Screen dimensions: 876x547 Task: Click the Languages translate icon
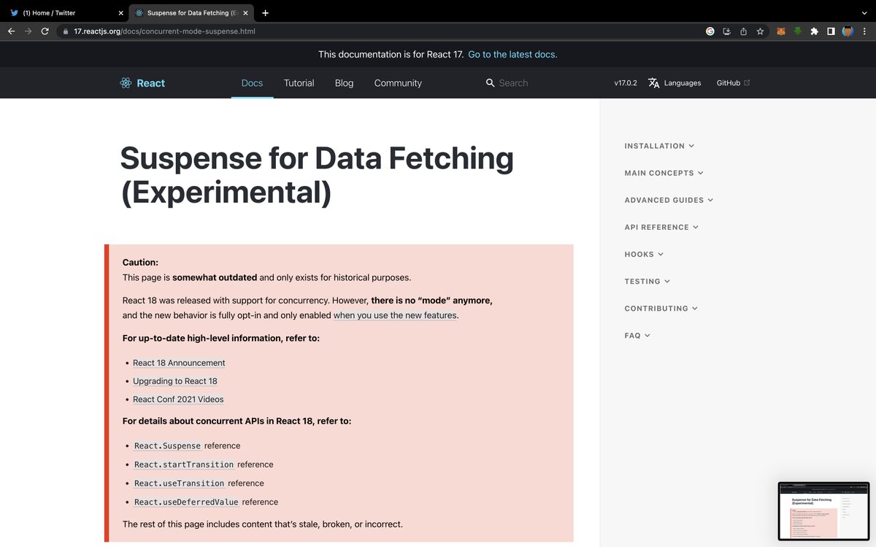tap(654, 83)
